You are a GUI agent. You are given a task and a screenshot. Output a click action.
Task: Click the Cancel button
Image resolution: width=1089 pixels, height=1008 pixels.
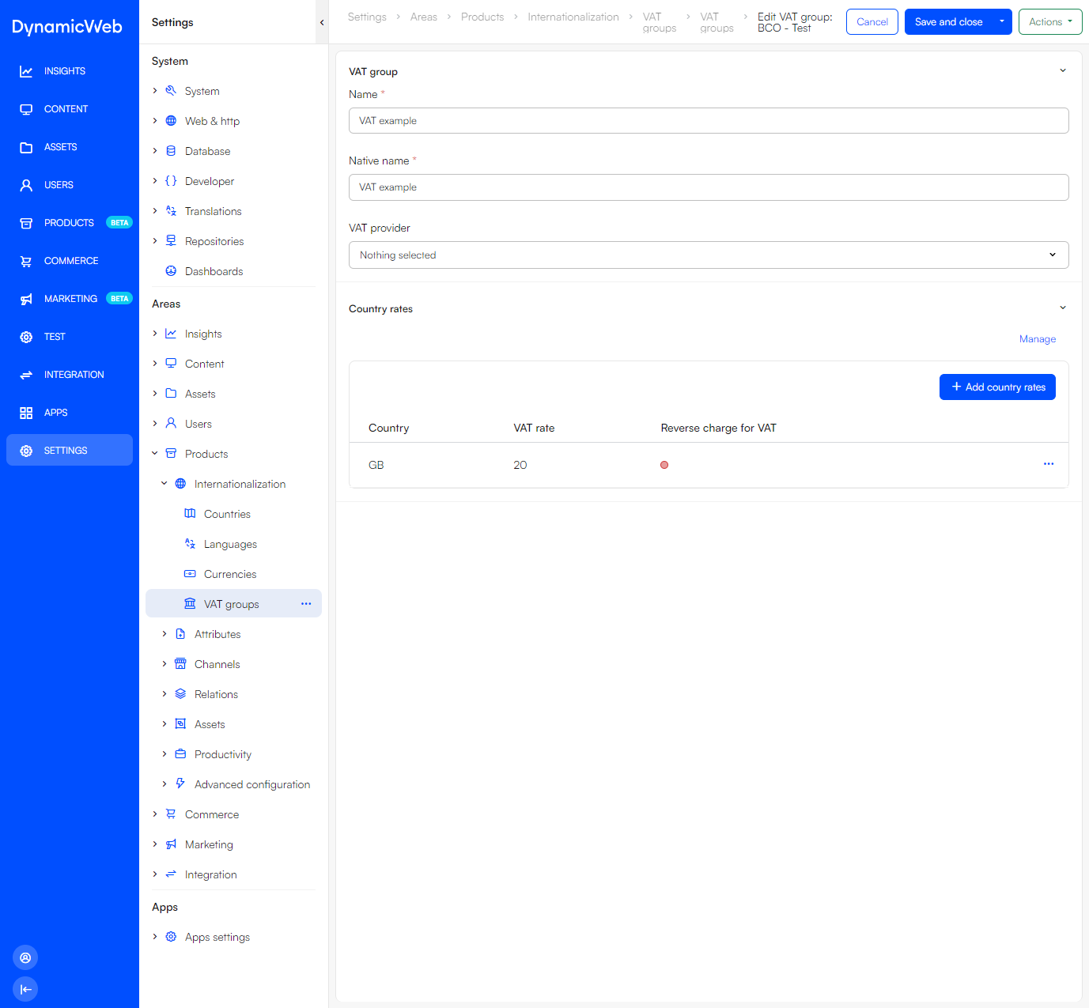pos(872,21)
